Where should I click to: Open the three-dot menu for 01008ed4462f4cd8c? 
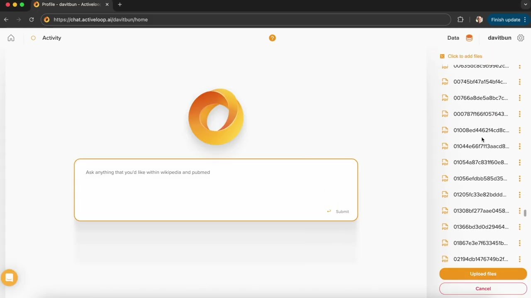(520, 130)
